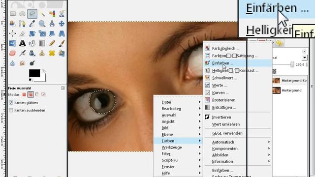The height and width of the screenshot is (177, 315).
Task: Select the Hintergrund layer thumbnail
Action: (x=276, y=90)
